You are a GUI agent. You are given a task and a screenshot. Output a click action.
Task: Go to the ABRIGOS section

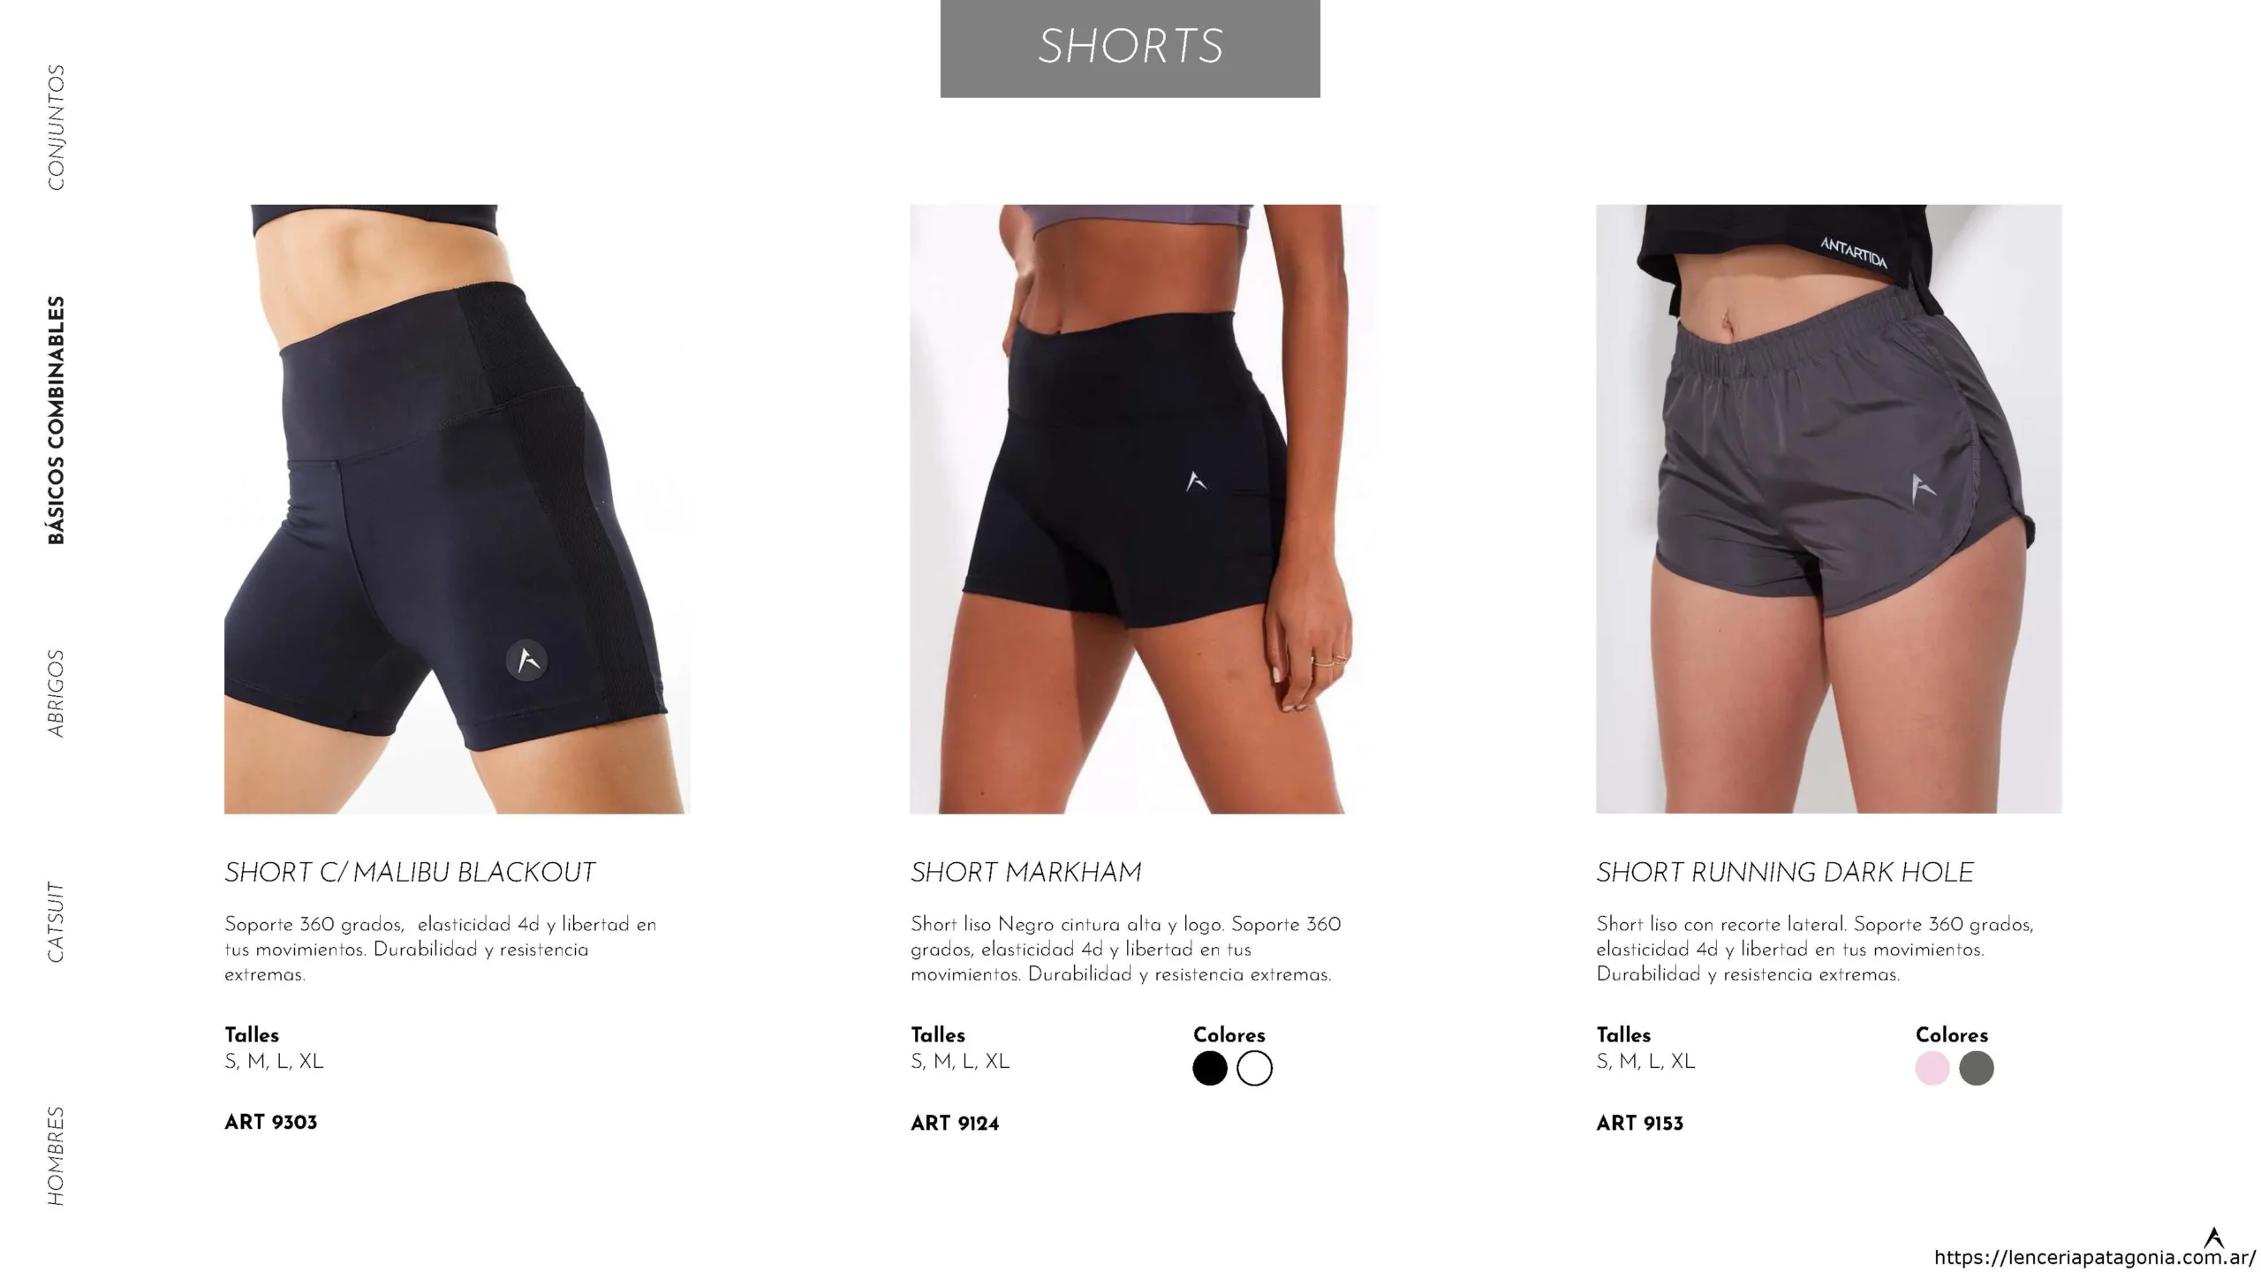point(56,693)
